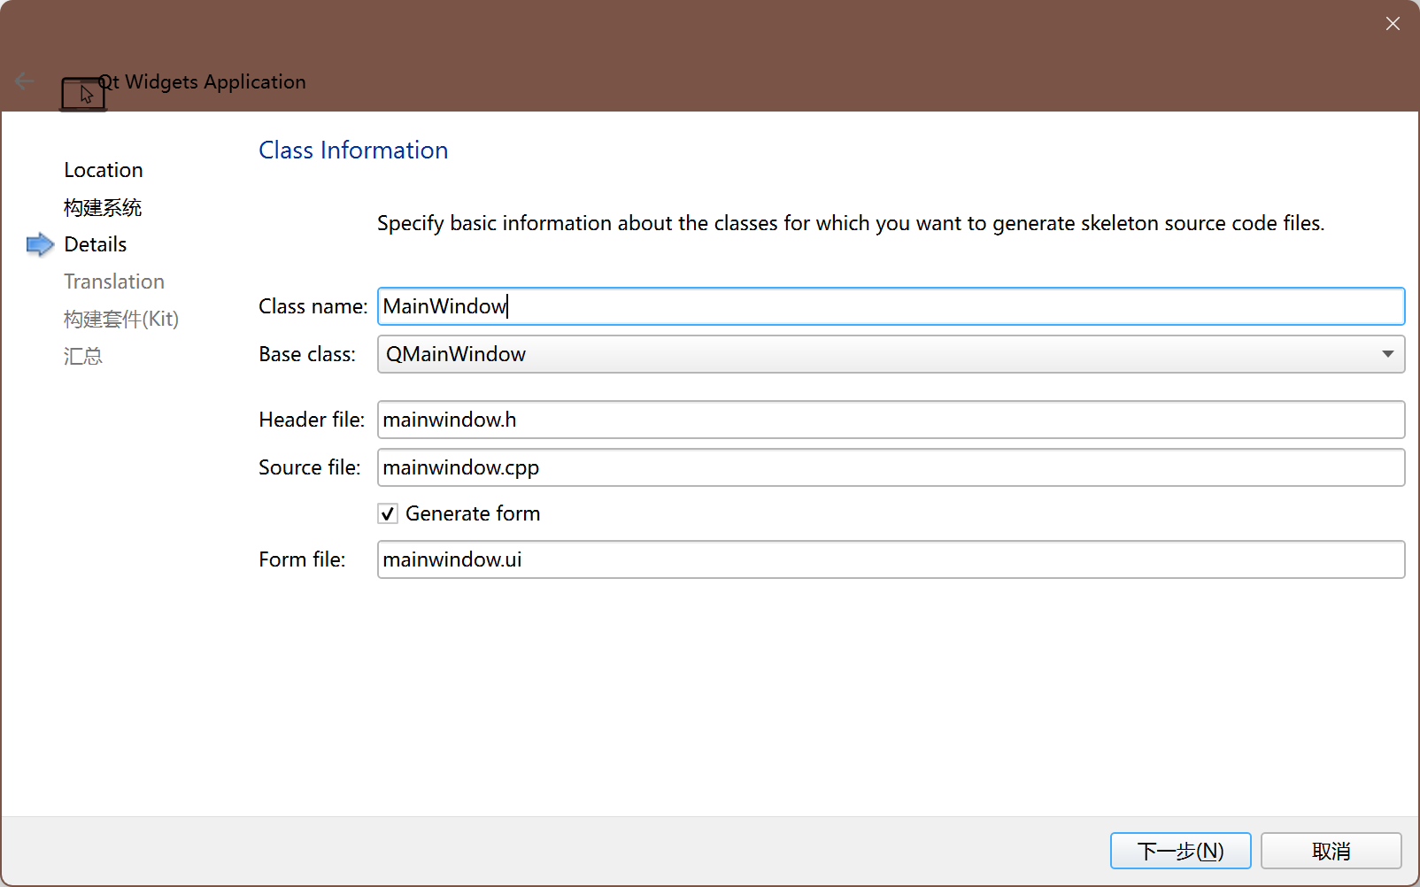Close the wizard with the X button
The height and width of the screenshot is (887, 1420).
point(1393,24)
